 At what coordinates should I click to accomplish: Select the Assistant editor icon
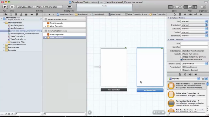coord(175,7)
